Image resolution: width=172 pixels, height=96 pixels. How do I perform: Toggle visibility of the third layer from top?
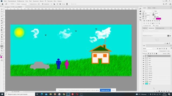(144, 60)
